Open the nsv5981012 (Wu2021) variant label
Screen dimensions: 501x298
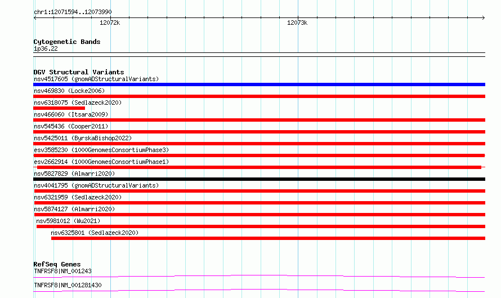pos(68,221)
